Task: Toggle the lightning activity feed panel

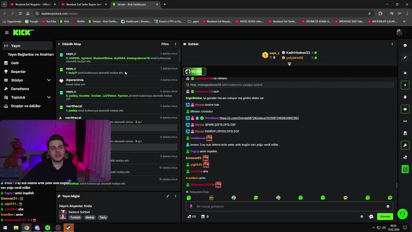Action: pyautogui.click(x=405, y=85)
